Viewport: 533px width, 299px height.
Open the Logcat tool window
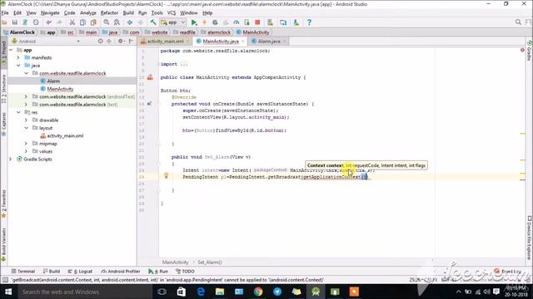[x=80, y=272]
